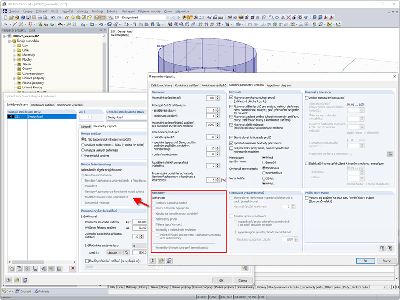Go to previous load case with left arrow
400x300 pixels.
coord(174,17)
